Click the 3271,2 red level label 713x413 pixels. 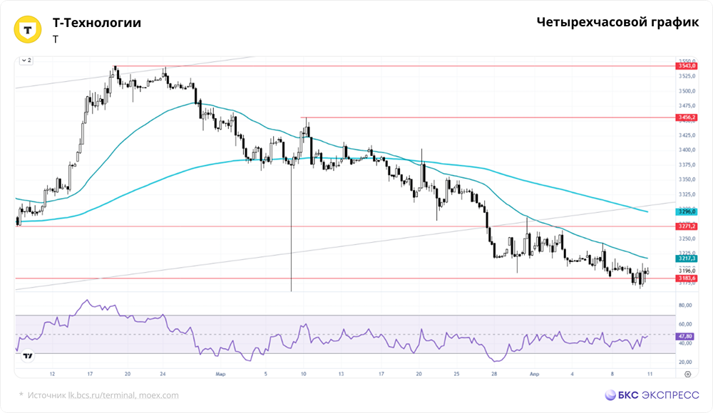(687, 226)
